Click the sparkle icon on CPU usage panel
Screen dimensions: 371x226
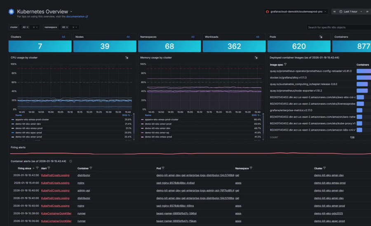click(127, 58)
